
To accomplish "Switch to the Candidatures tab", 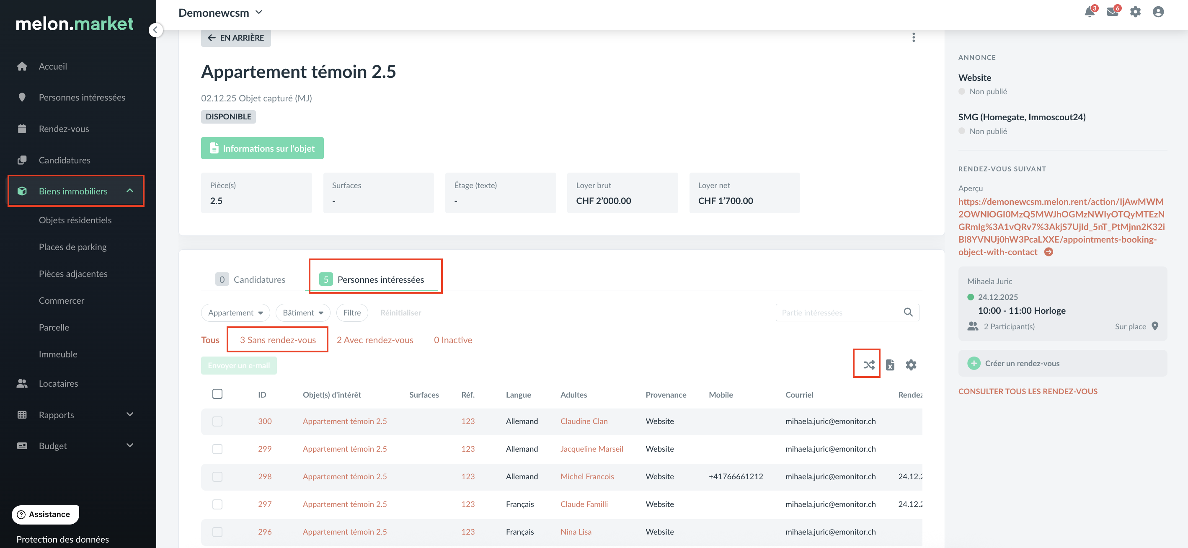I will coord(251,279).
